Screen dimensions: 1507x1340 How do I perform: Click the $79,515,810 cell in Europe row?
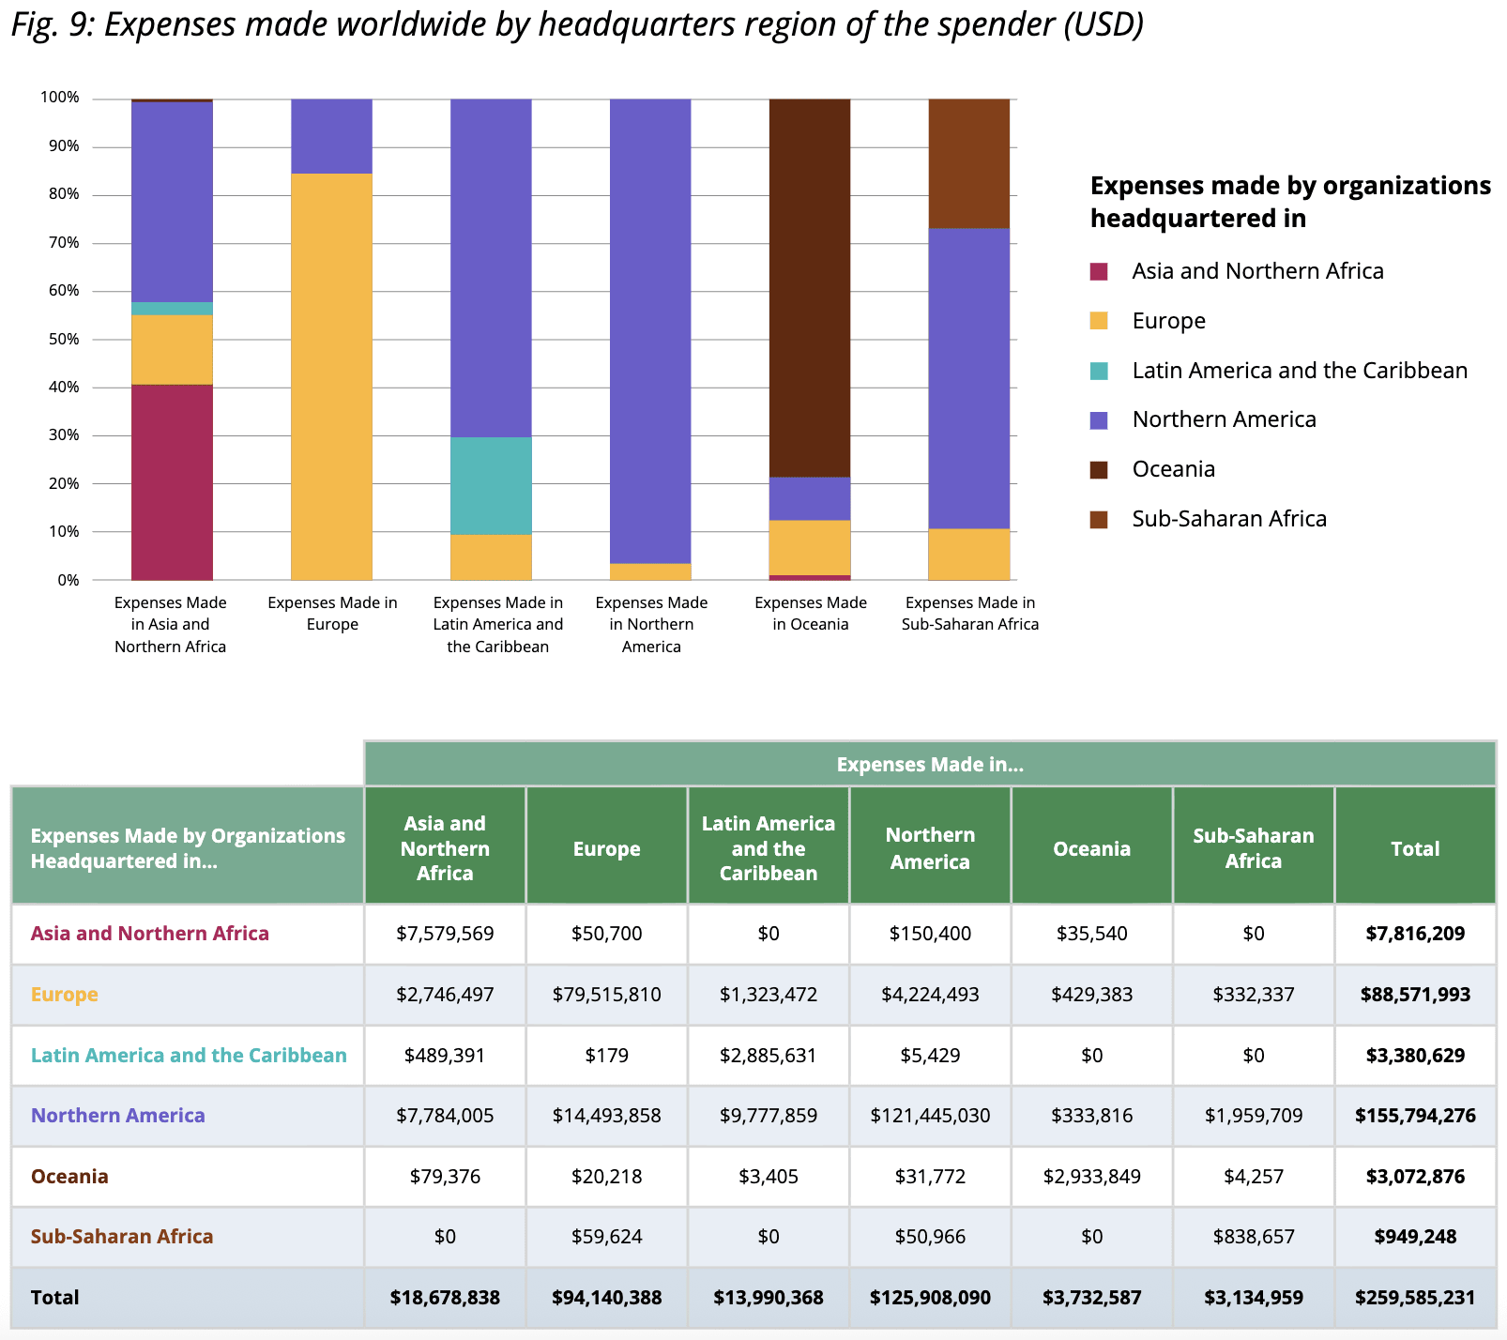(606, 994)
